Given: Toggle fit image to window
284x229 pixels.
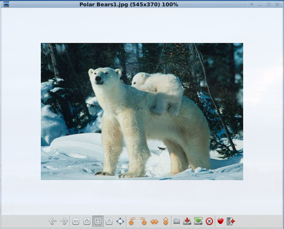Looking at the screenshot, I should click(98, 221).
